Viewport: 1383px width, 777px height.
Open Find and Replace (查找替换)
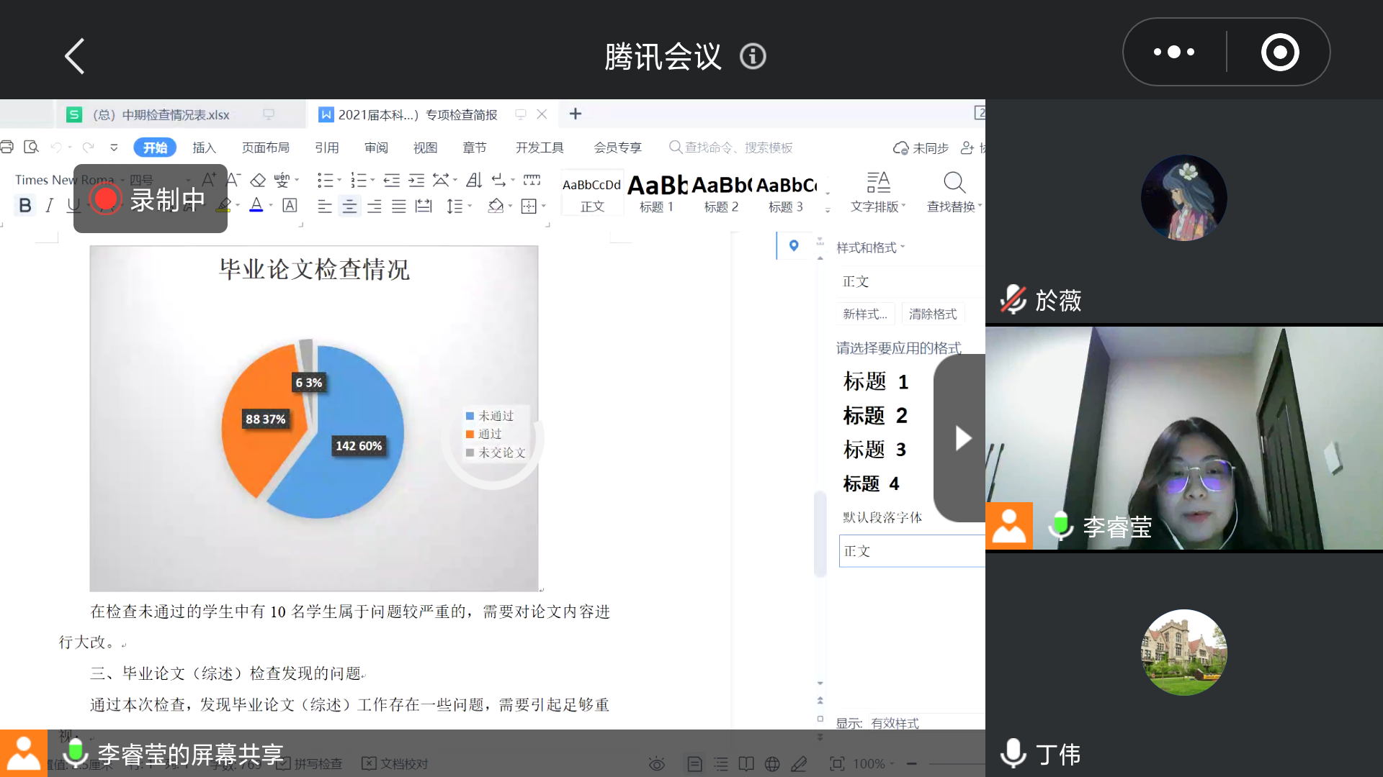point(954,191)
